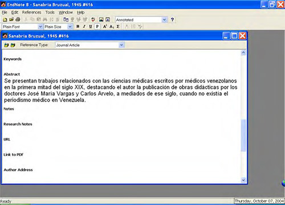Image resolution: width=285 pixels, height=205 pixels.
Task: Toggle Underline formatting
Action: tap(91, 27)
